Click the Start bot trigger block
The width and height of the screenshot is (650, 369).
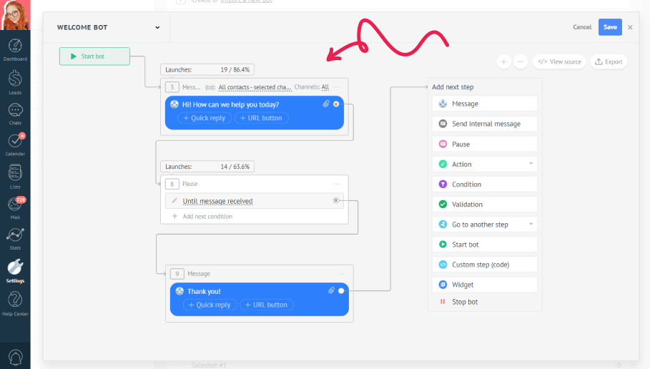tap(94, 56)
